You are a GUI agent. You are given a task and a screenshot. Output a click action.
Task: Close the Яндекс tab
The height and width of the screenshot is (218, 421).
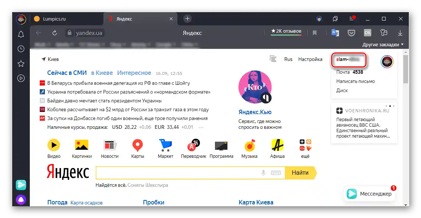(171, 19)
